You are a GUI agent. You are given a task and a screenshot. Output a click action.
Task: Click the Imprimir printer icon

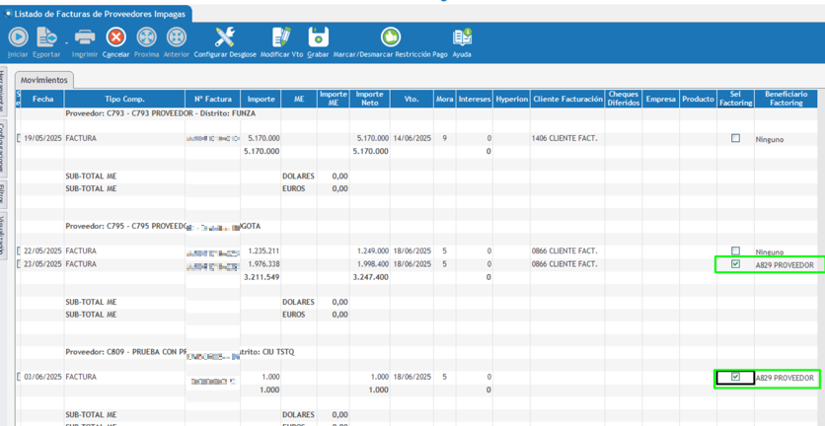click(85, 38)
